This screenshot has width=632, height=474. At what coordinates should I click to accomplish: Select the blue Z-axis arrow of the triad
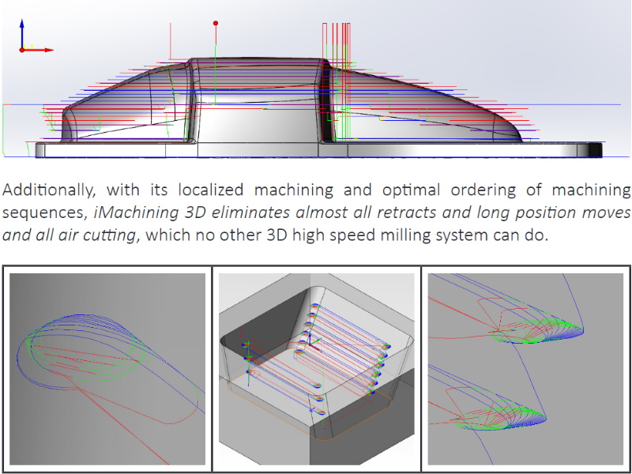tap(23, 28)
